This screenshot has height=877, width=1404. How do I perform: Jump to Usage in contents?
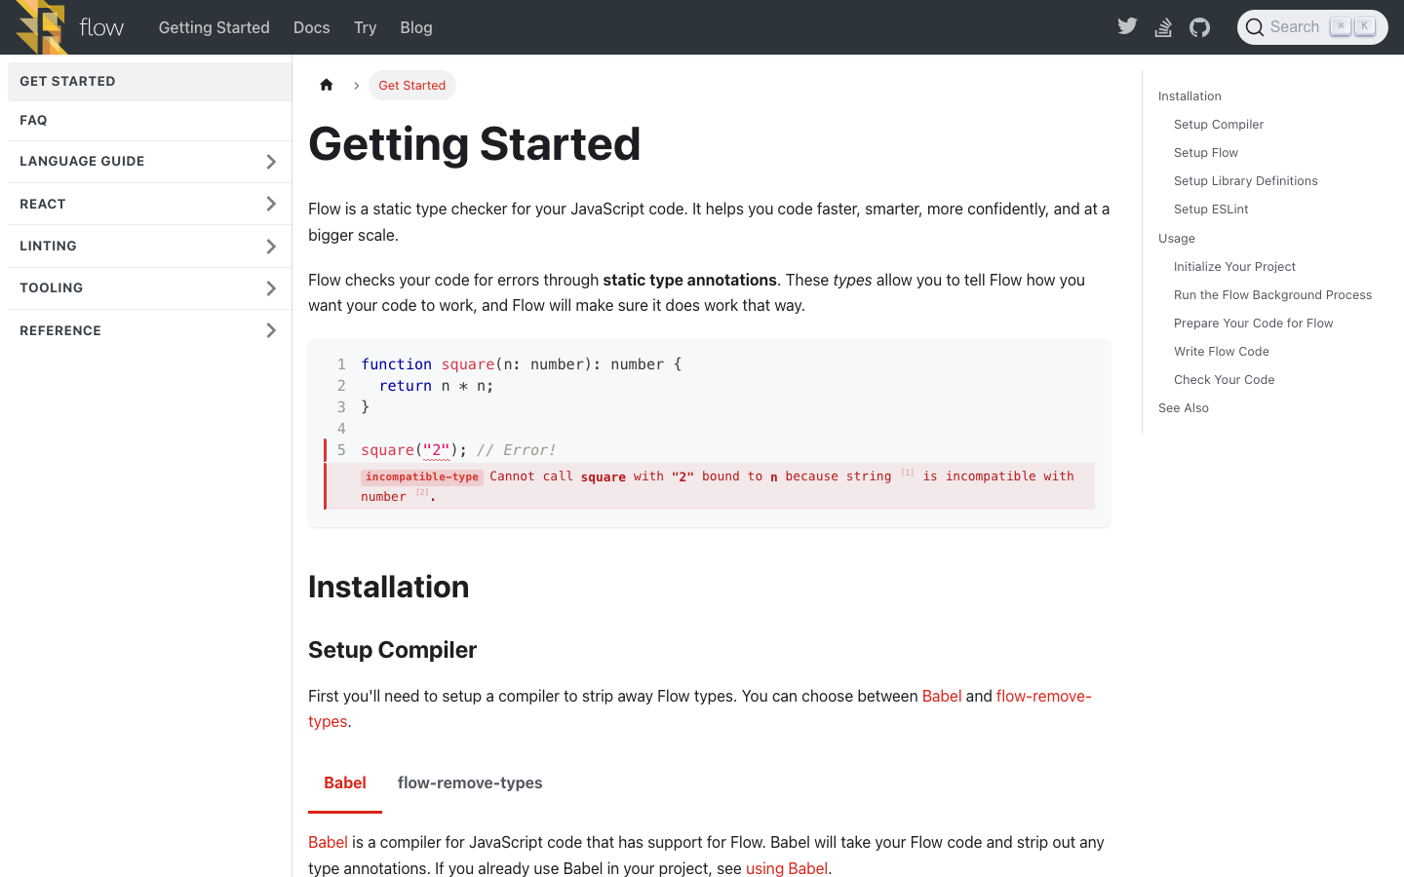[1177, 238]
